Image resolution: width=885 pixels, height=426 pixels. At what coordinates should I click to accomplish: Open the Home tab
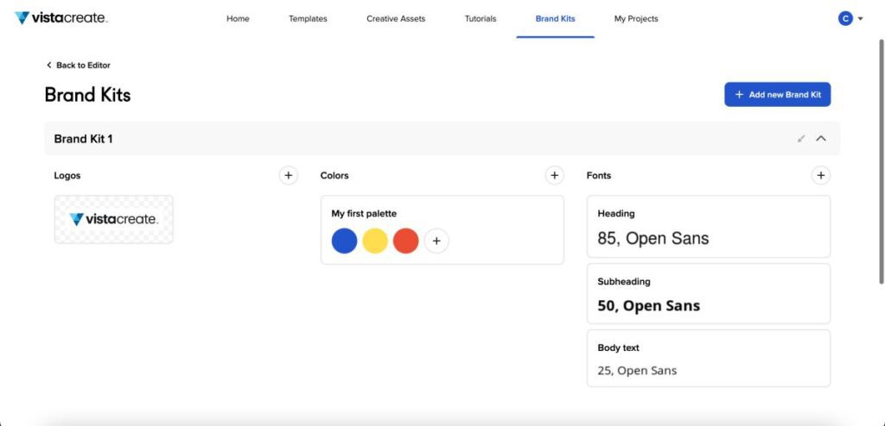238,19
